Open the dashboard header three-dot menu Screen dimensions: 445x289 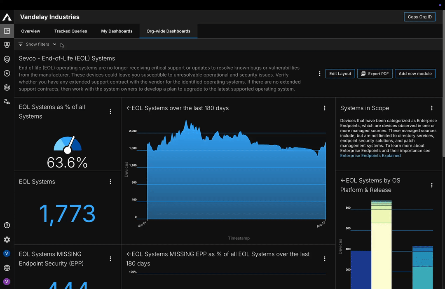pos(320,74)
